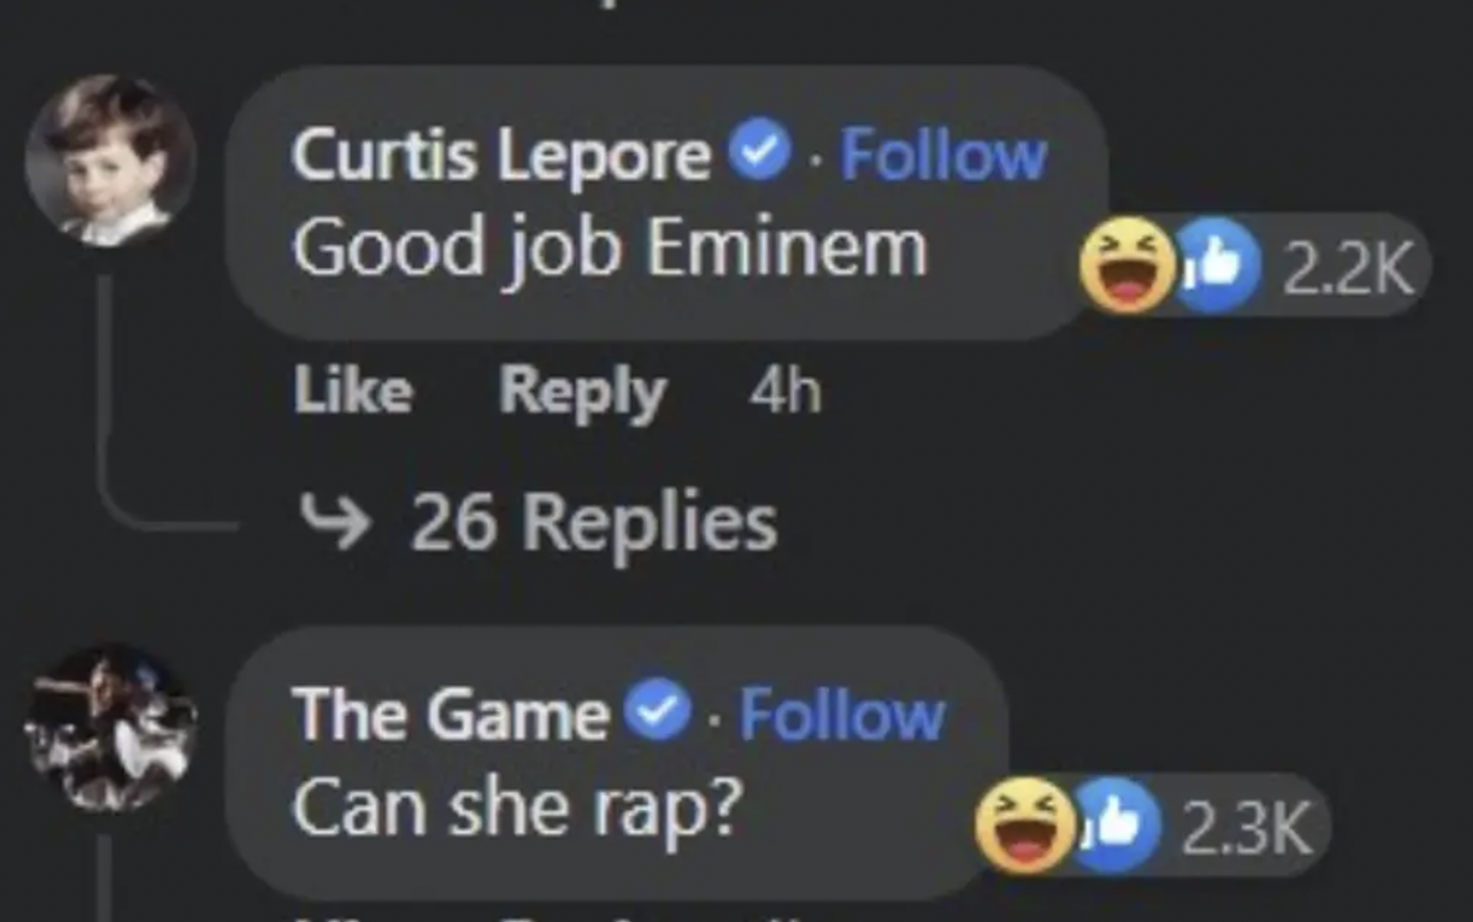Open Curtis Lepore's profile picture
The width and height of the screenshot is (1473, 922).
(x=110, y=159)
